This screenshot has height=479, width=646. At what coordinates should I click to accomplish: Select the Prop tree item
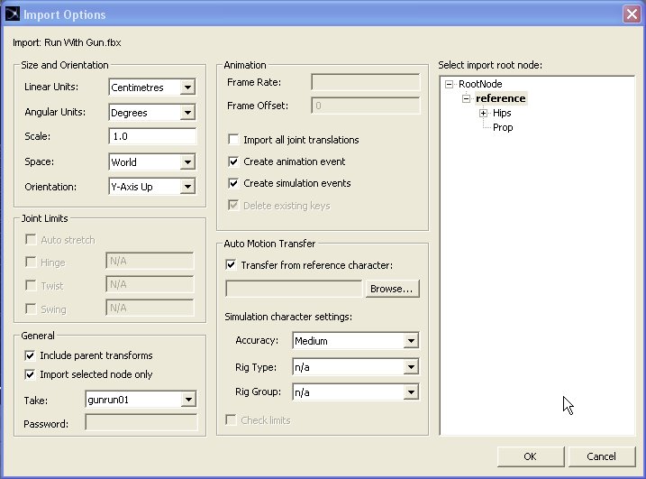pos(503,127)
